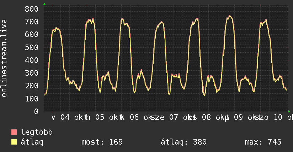
Task: Click the 300 y-axis label
Action: pos(32,73)
